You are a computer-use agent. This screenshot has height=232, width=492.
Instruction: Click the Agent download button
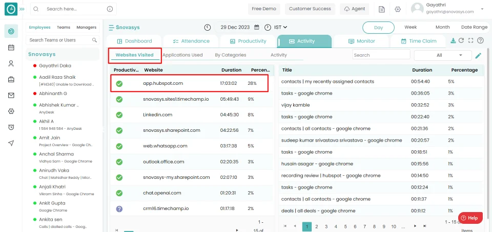tap(355, 9)
